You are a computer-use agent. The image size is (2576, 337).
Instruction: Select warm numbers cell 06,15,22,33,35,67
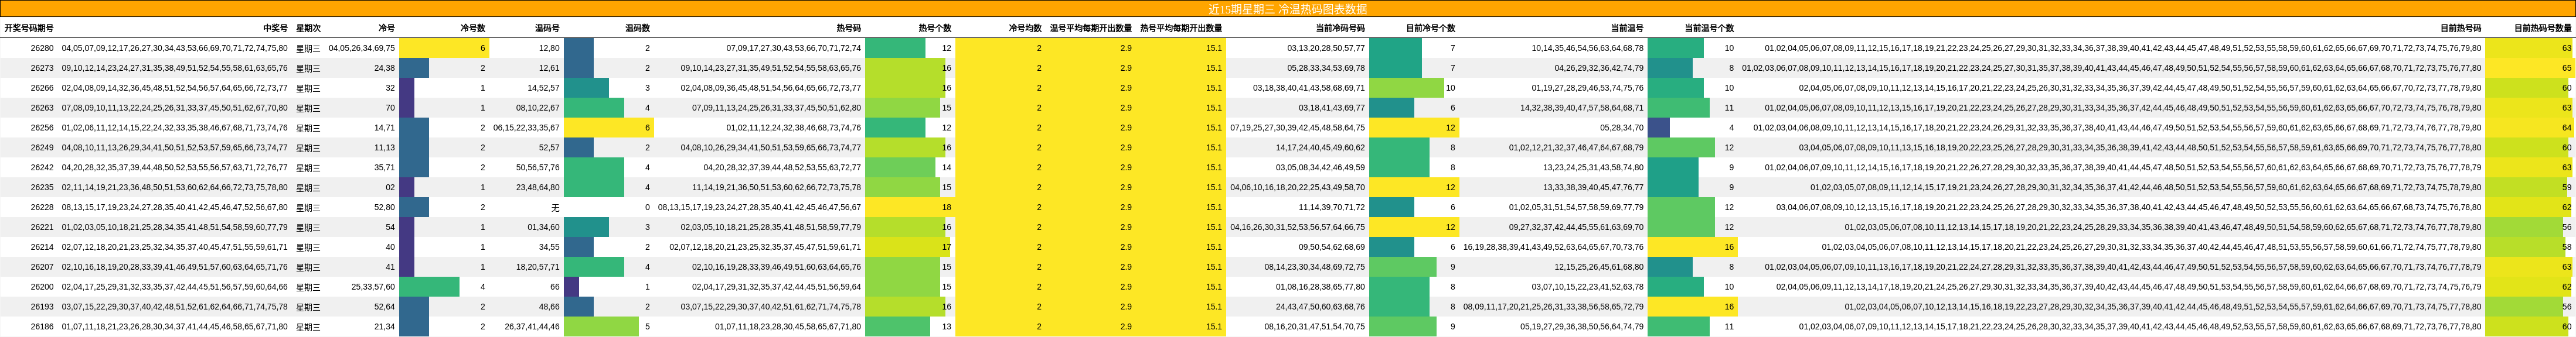526,128
